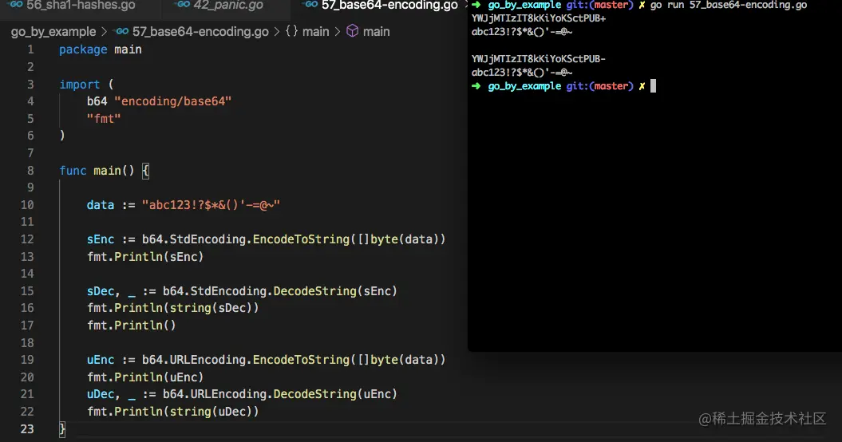Click line number 12 in the gutter
Viewport: 842px width, 442px height.
(27, 239)
